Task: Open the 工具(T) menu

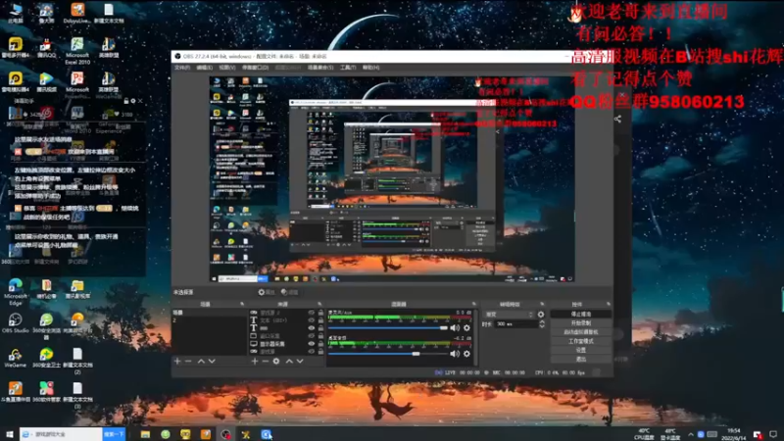Action: tap(348, 68)
